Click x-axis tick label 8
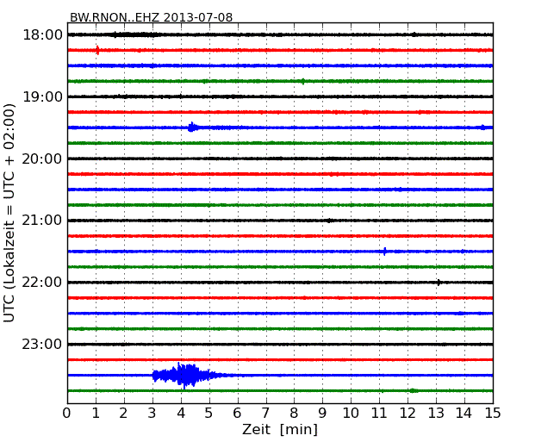The width and height of the screenshot is (560, 448). pos(294,413)
